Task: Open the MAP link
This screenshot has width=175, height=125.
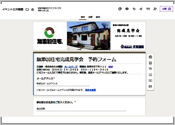Action: [111, 67]
